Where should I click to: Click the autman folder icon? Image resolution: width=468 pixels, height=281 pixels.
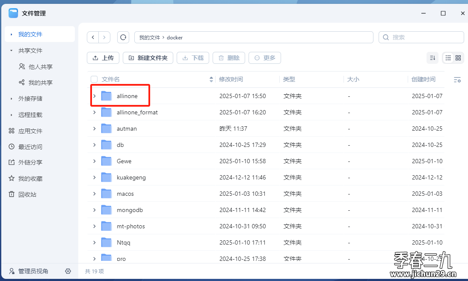106,129
